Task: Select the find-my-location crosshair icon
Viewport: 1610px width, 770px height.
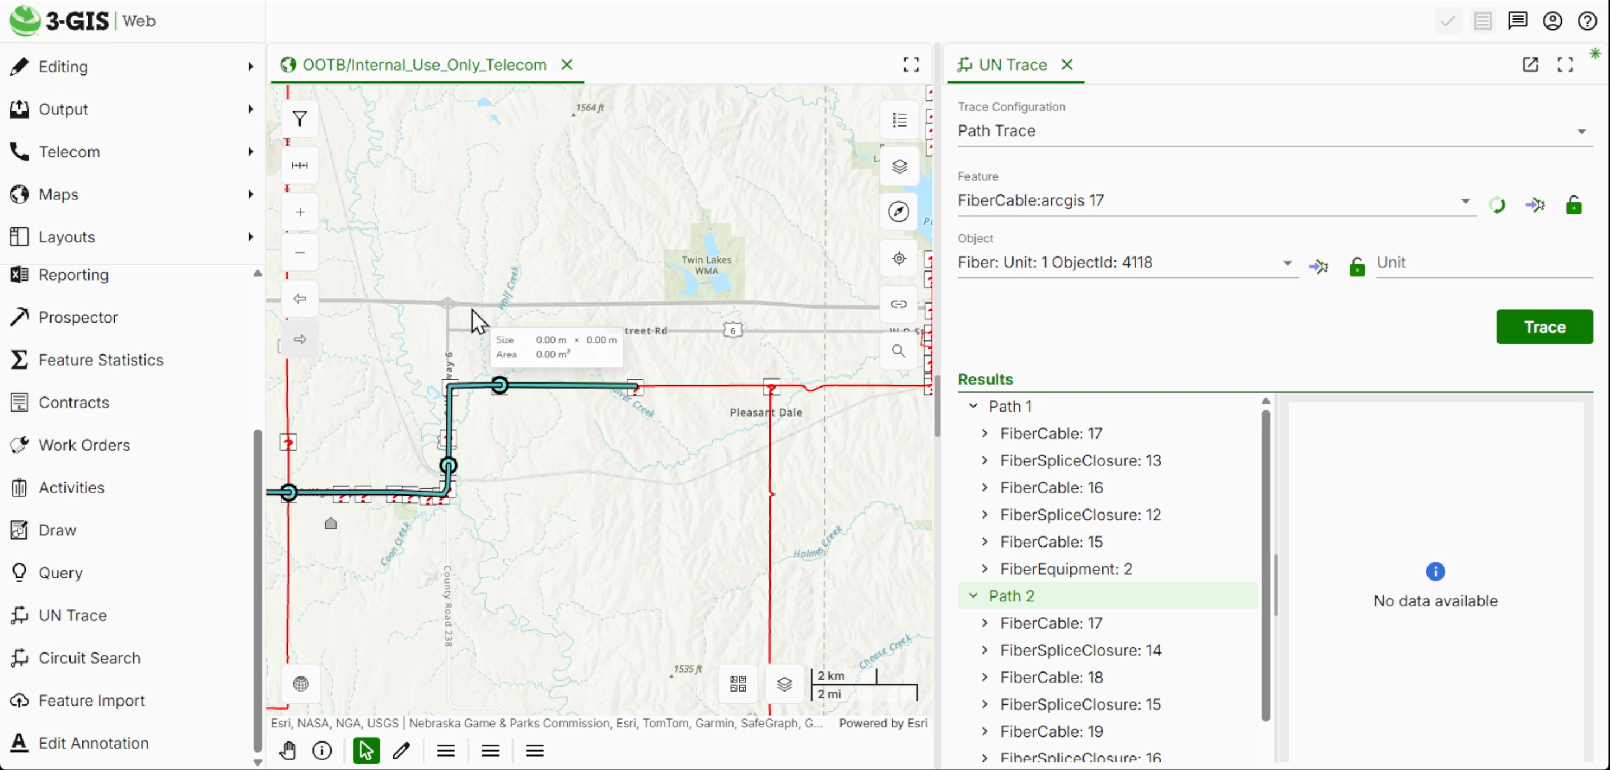Action: point(898,258)
